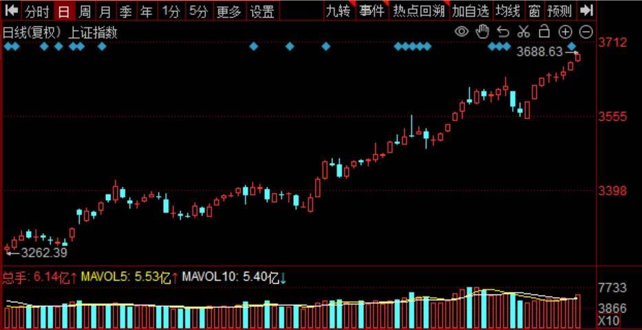Click 加自选 add to watchlist
Viewport: 642px width, 330px height.
pyautogui.click(x=471, y=11)
